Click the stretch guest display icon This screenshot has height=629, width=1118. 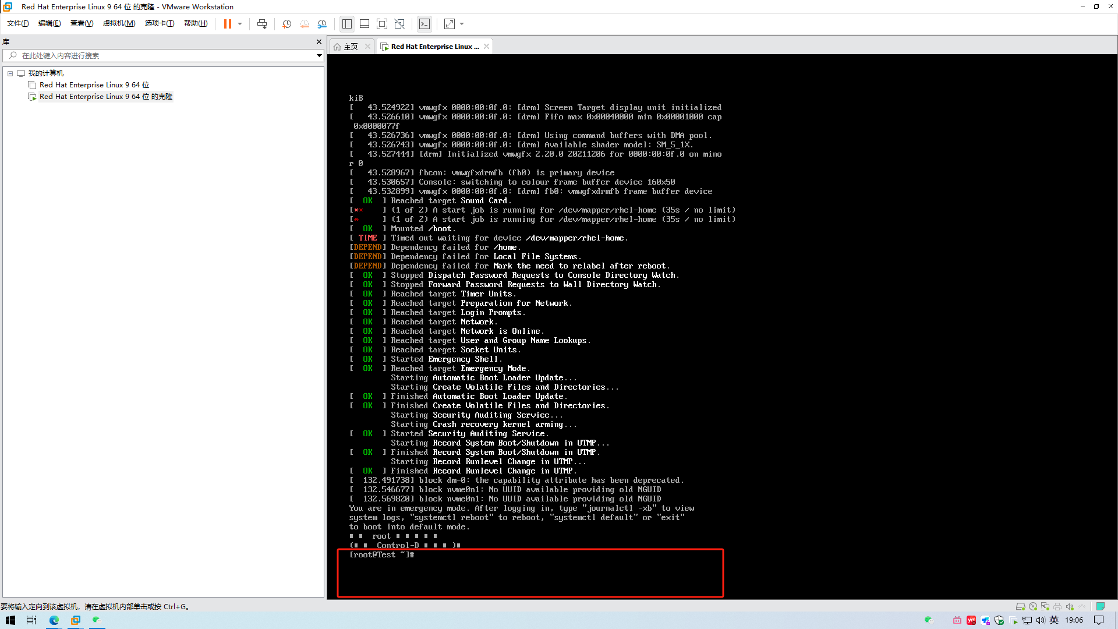pyautogui.click(x=450, y=24)
